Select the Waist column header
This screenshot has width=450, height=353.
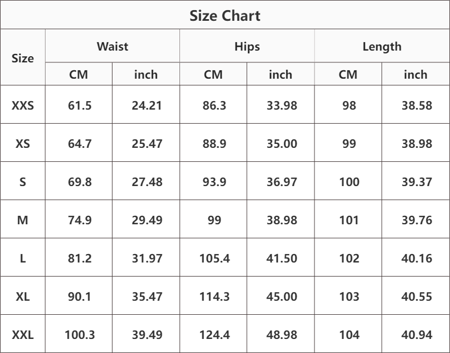112,47
